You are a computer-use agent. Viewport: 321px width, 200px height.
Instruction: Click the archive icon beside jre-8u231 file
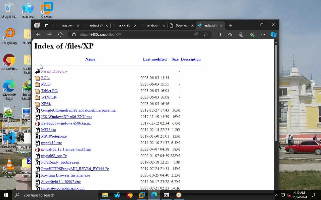click(x=37, y=123)
